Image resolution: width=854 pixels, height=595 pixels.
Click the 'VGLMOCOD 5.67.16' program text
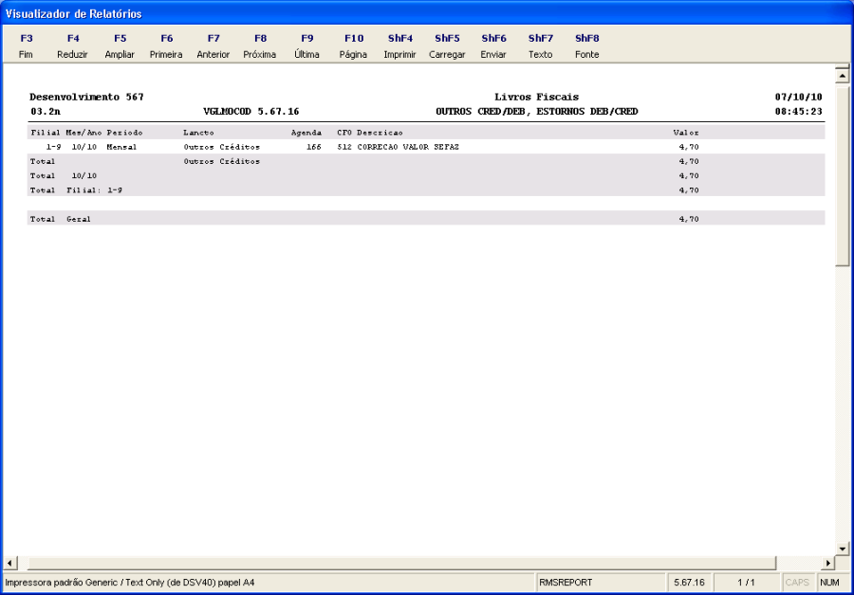point(251,112)
